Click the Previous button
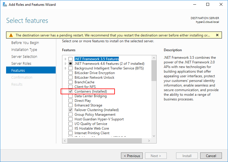 (x=132, y=156)
